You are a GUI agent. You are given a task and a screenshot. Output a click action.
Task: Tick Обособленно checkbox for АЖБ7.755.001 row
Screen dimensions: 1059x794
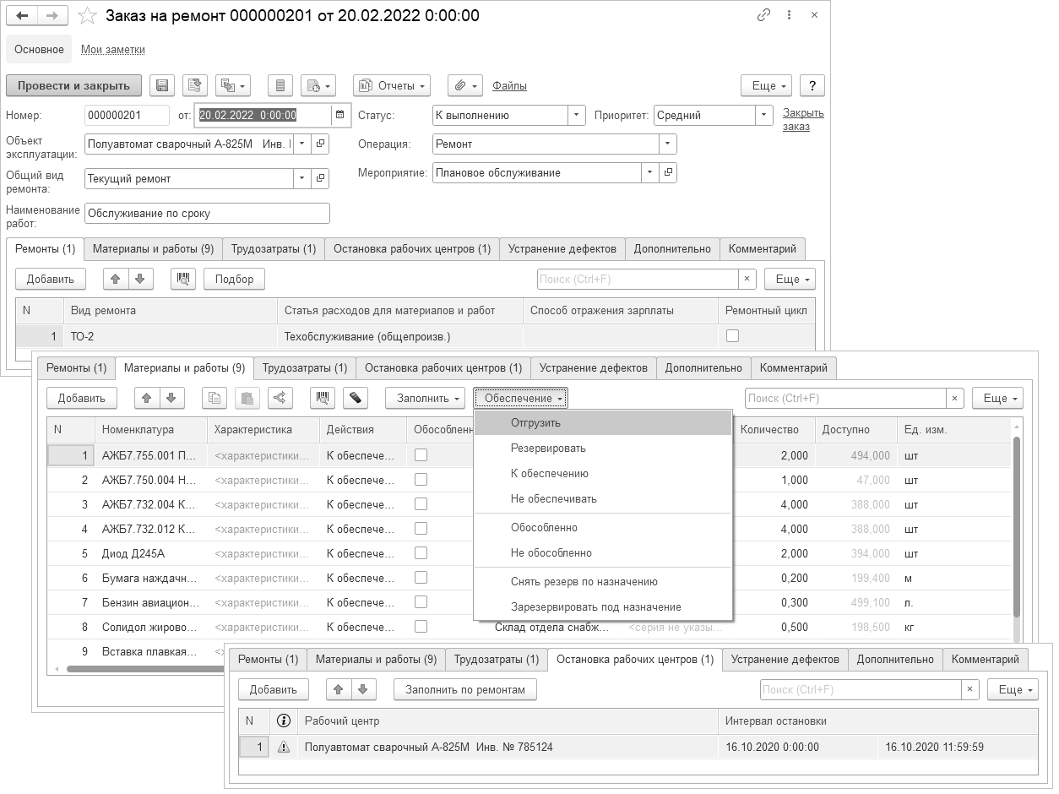click(421, 454)
